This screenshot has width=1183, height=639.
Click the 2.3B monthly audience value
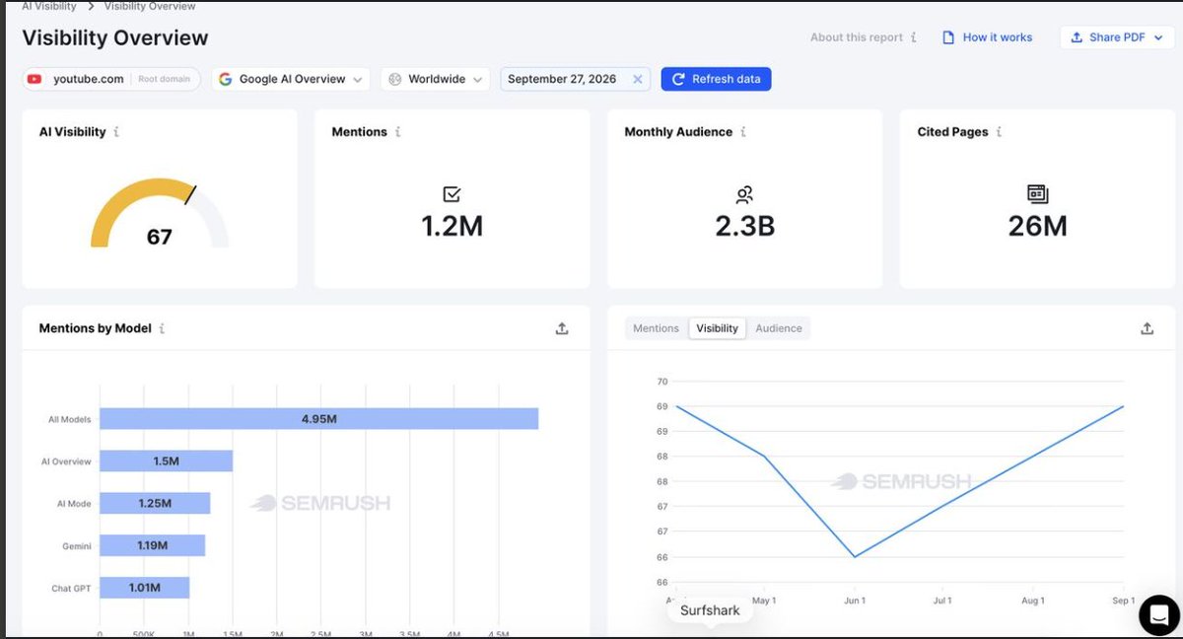745,227
